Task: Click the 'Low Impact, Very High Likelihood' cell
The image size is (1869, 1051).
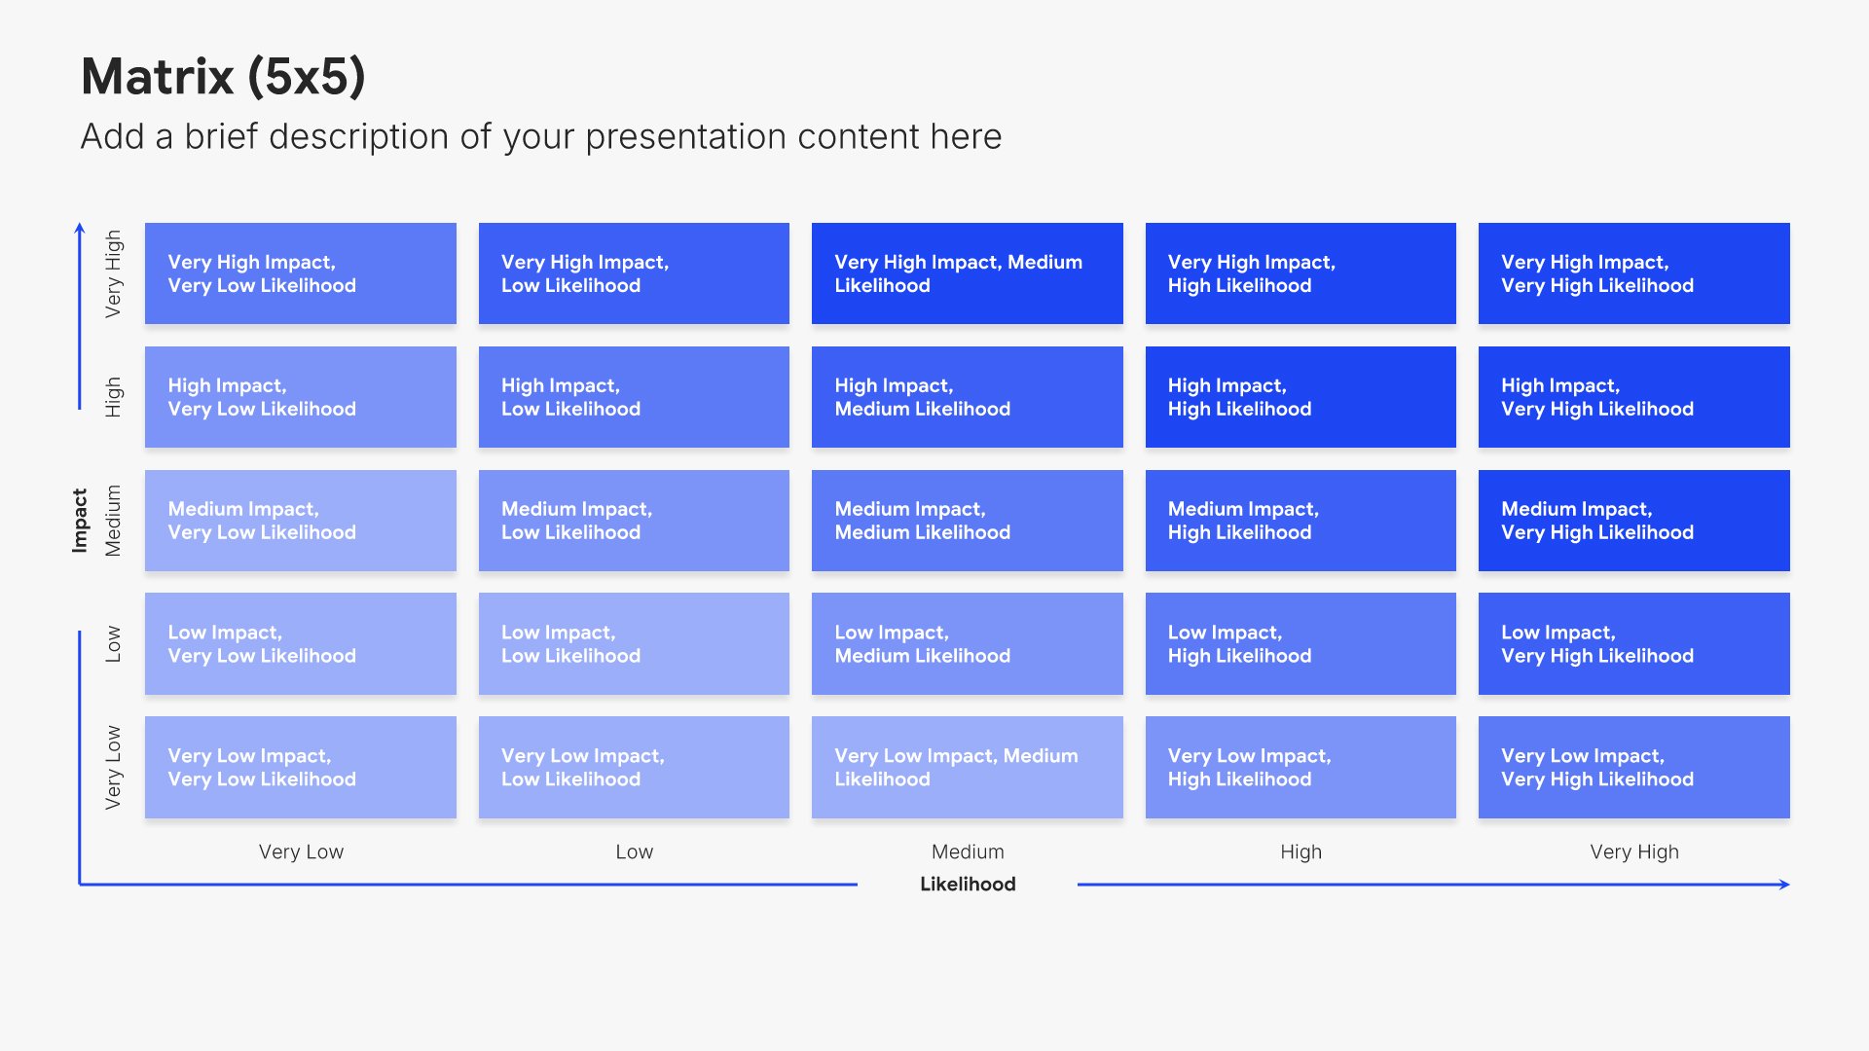Action: click(1634, 643)
